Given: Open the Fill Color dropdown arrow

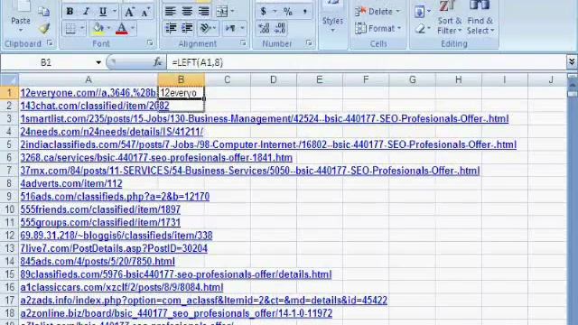Looking at the screenshot, I should [x=108, y=28].
